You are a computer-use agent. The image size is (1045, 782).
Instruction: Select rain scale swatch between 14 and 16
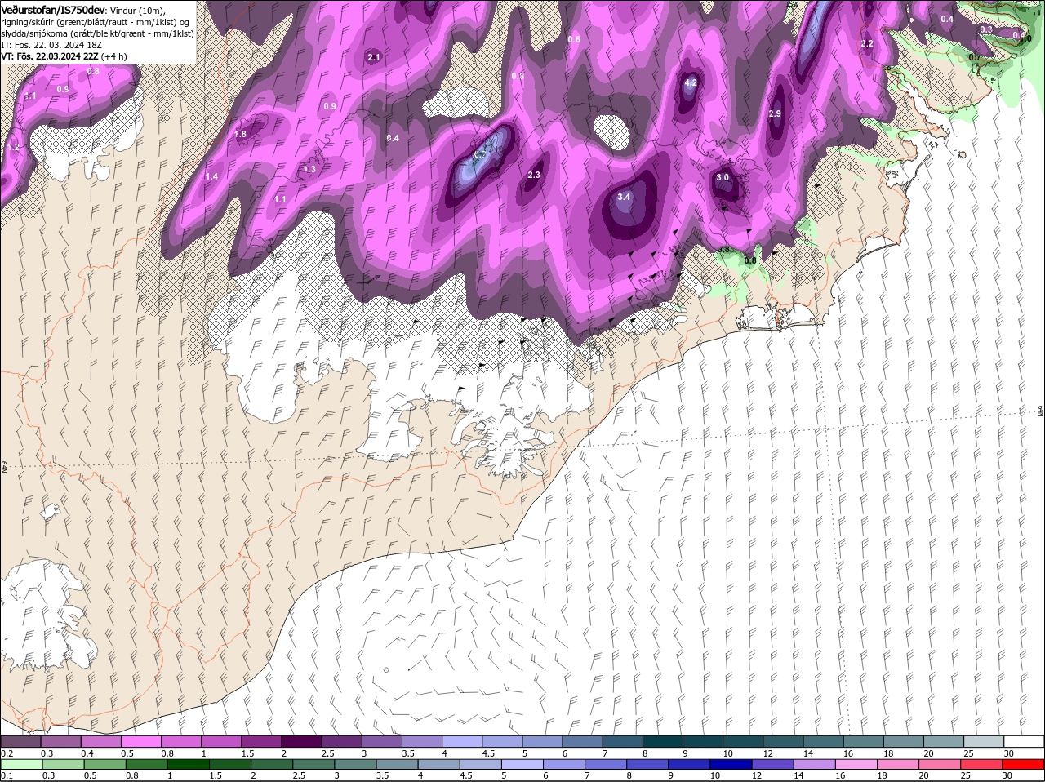click(816, 765)
